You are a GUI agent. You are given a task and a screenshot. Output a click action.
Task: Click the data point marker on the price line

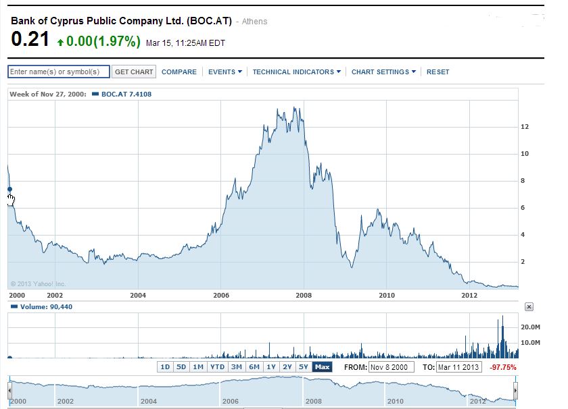9,189
